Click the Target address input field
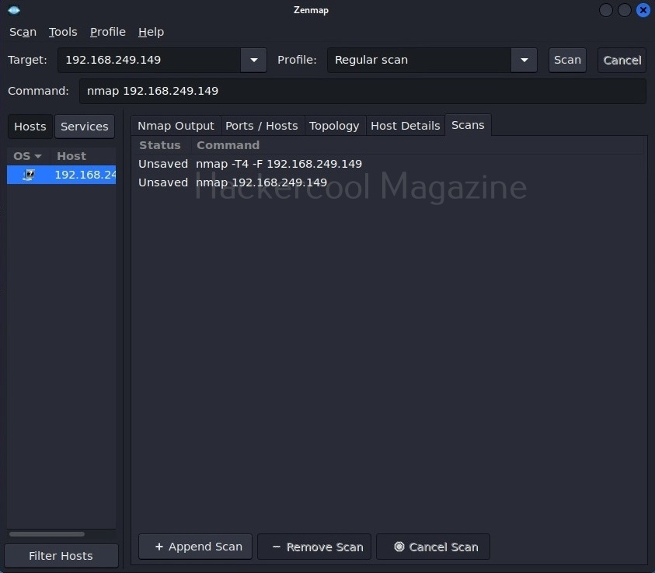Screen dimensions: 655x573 pos(149,60)
